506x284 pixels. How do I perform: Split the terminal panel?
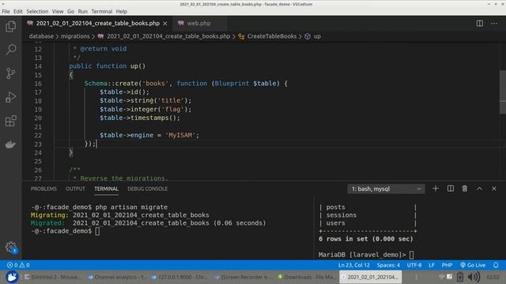pyautogui.click(x=450, y=189)
